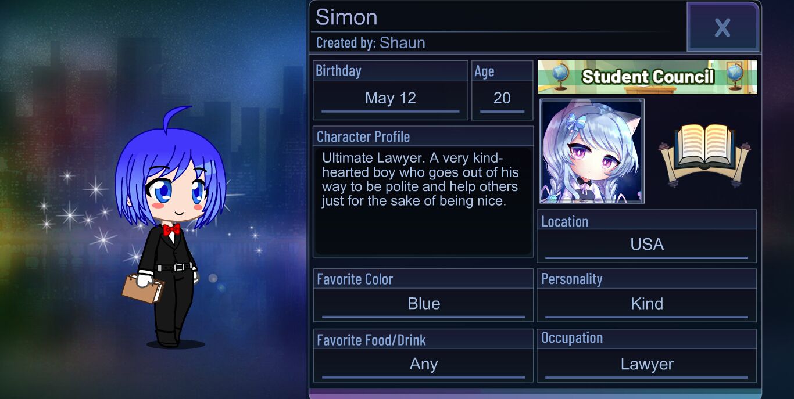Click the right globe on the Student Council banner
The width and height of the screenshot is (794, 399).
pyautogui.click(x=736, y=74)
